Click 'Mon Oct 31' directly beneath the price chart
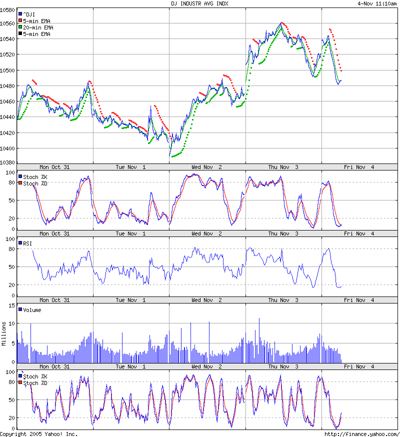 pos(54,167)
